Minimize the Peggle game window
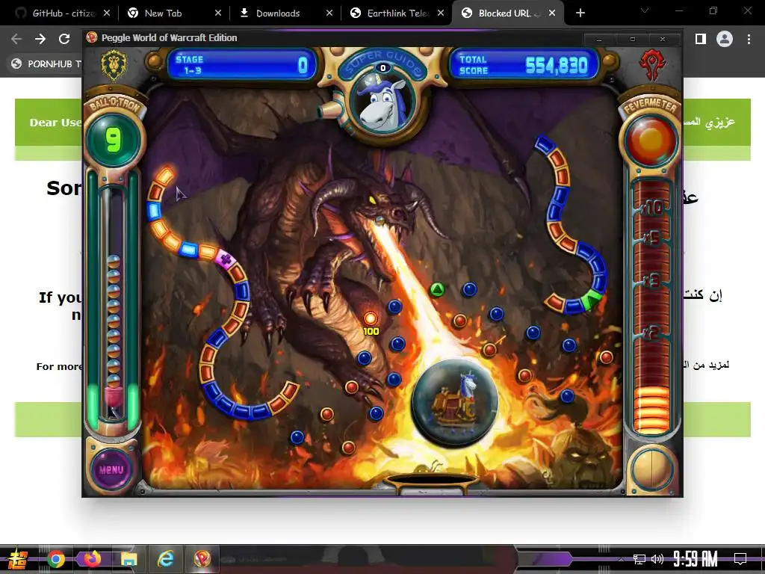 point(600,40)
